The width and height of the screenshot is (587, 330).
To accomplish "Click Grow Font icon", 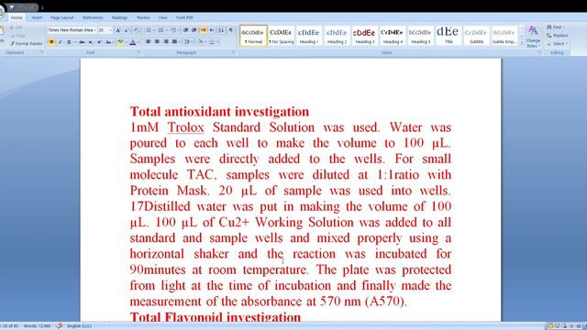I will [118, 30].
